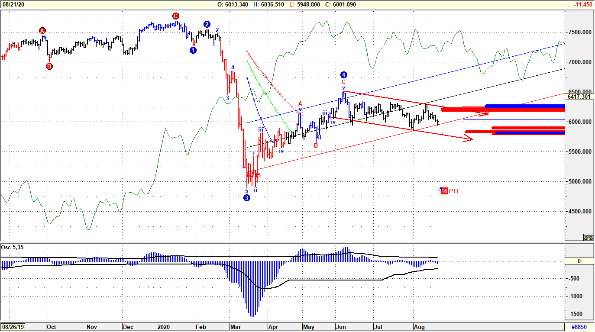Click the uncircled red A wave label
The height and width of the screenshot is (332, 595).
pyautogui.click(x=300, y=104)
